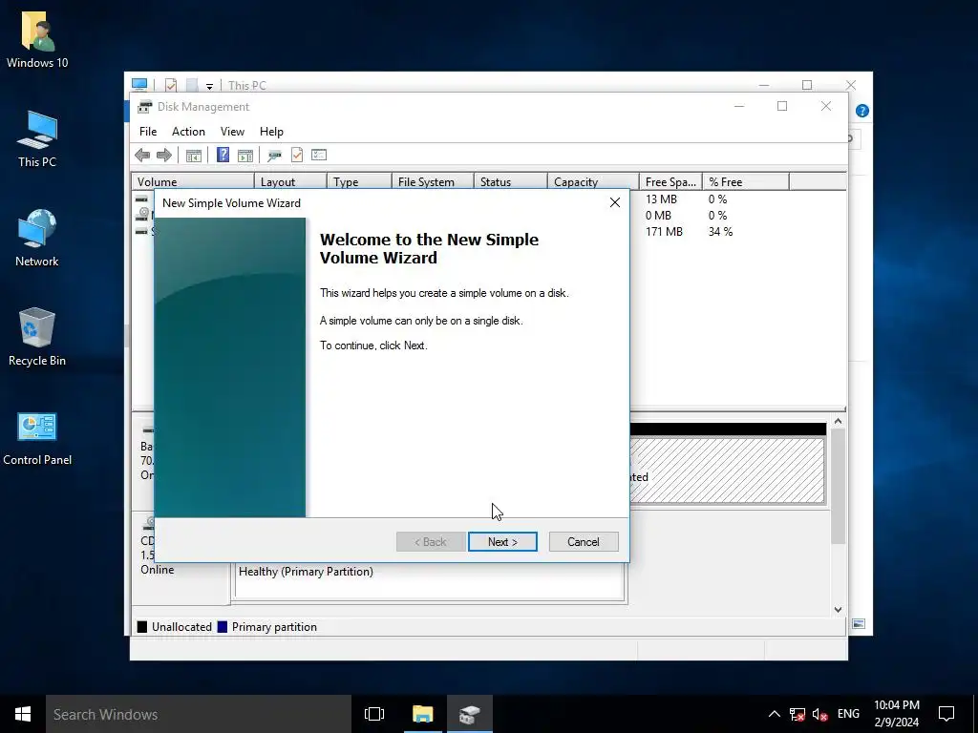Click the ENG language indicator
Screen dimensions: 978x733
tap(848, 714)
